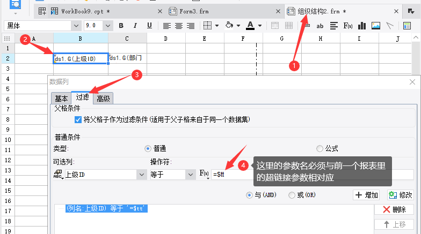Screen dimensions: 421x234
Task: Select 公式 type radio button
Action: click(x=320, y=149)
